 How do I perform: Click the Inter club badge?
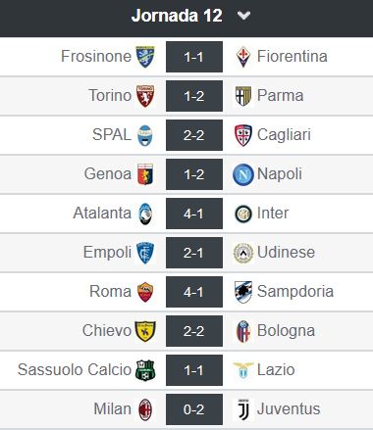[x=243, y=214]
